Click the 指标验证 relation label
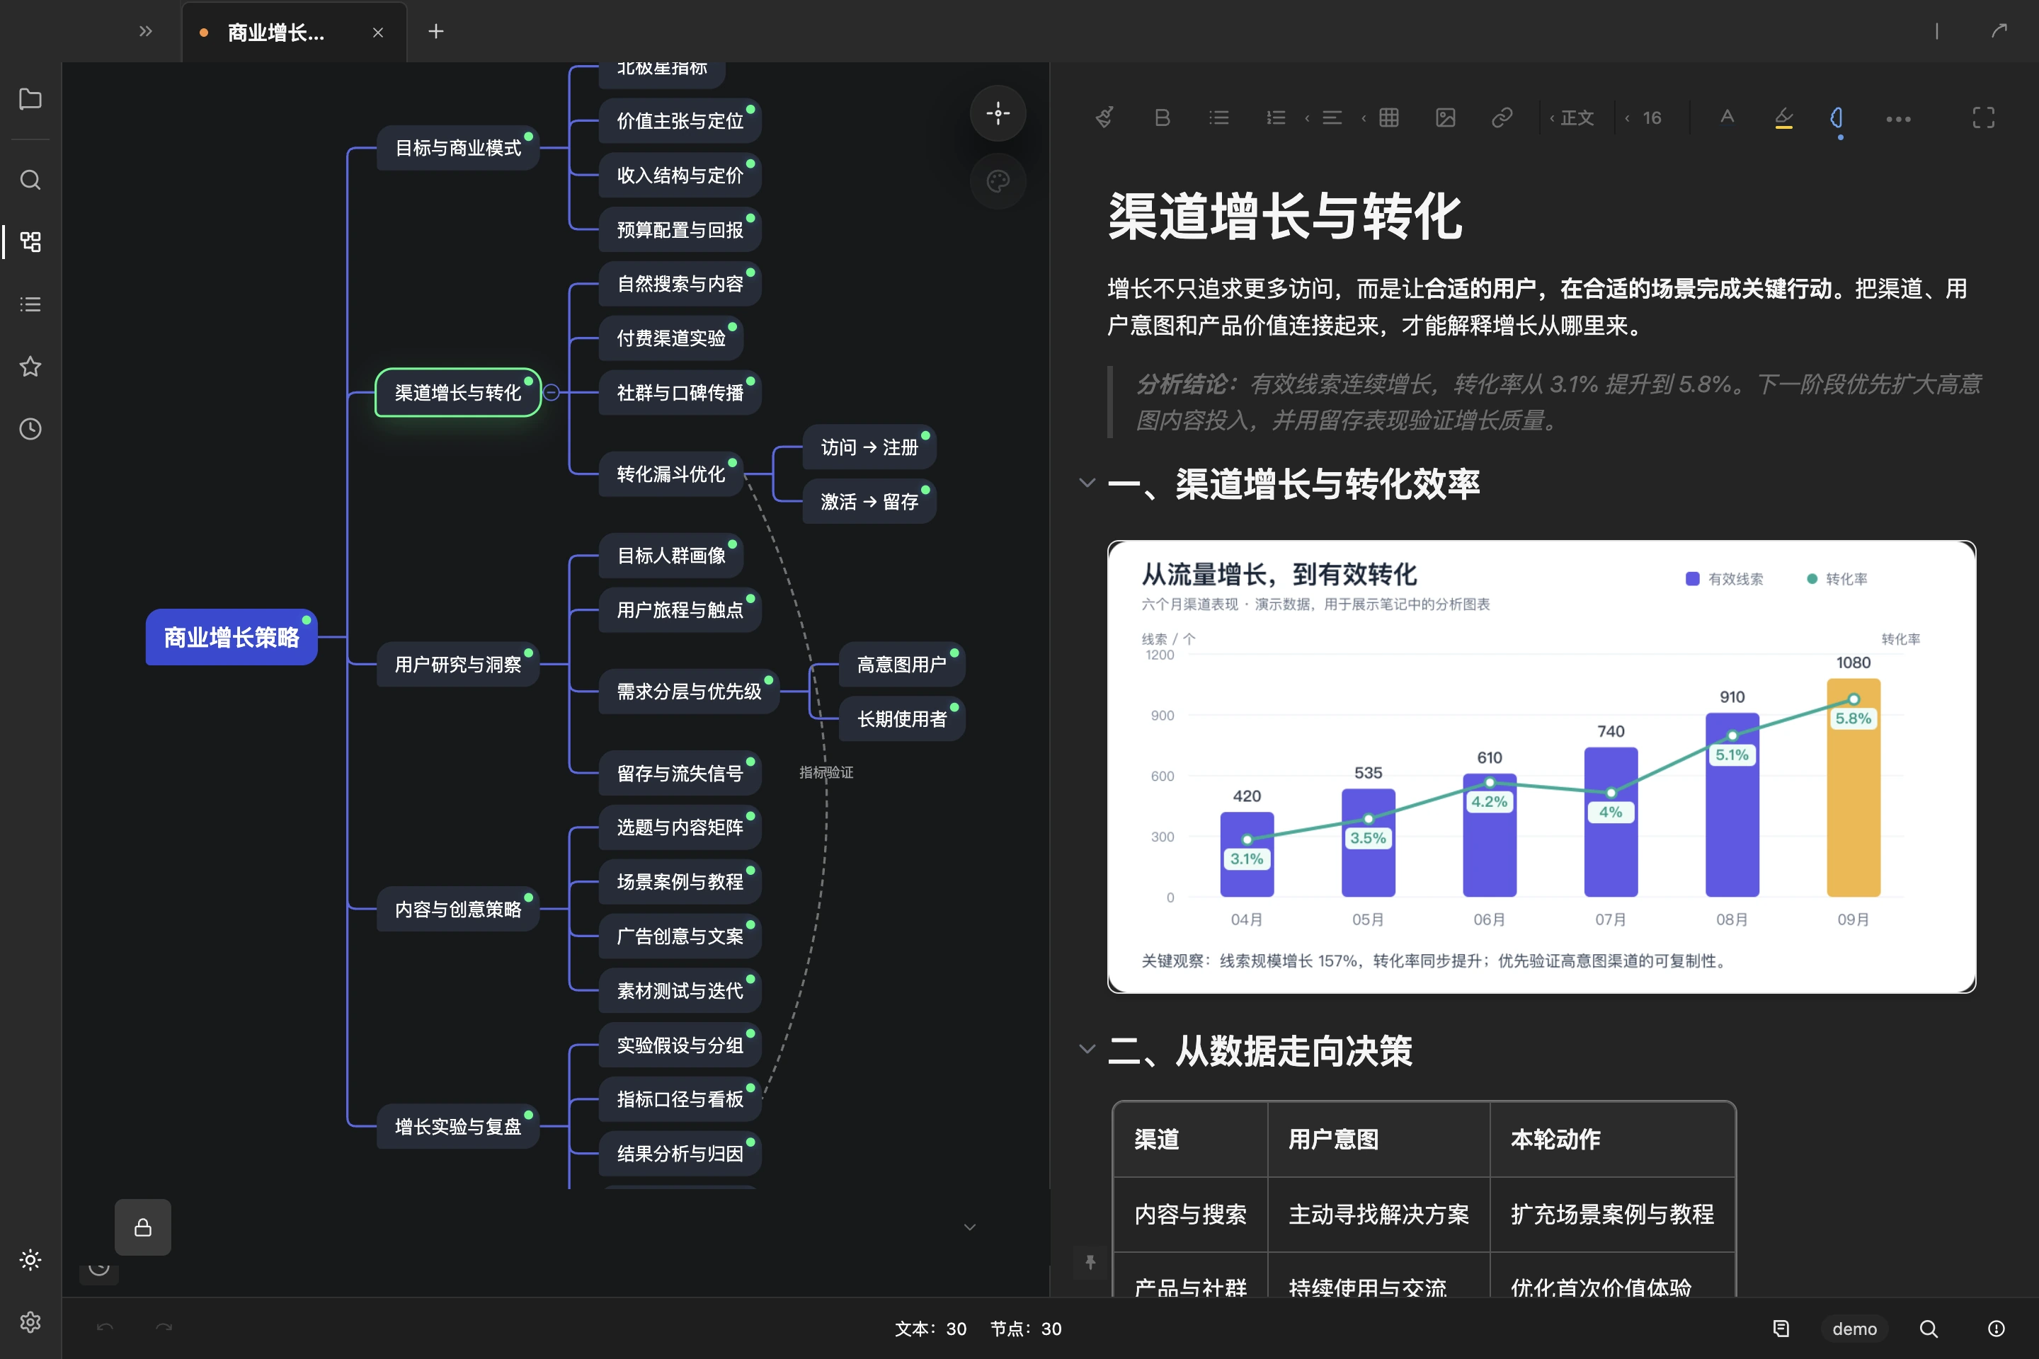The height and width of the screenshot is (1359, 2039). (826, 772)
